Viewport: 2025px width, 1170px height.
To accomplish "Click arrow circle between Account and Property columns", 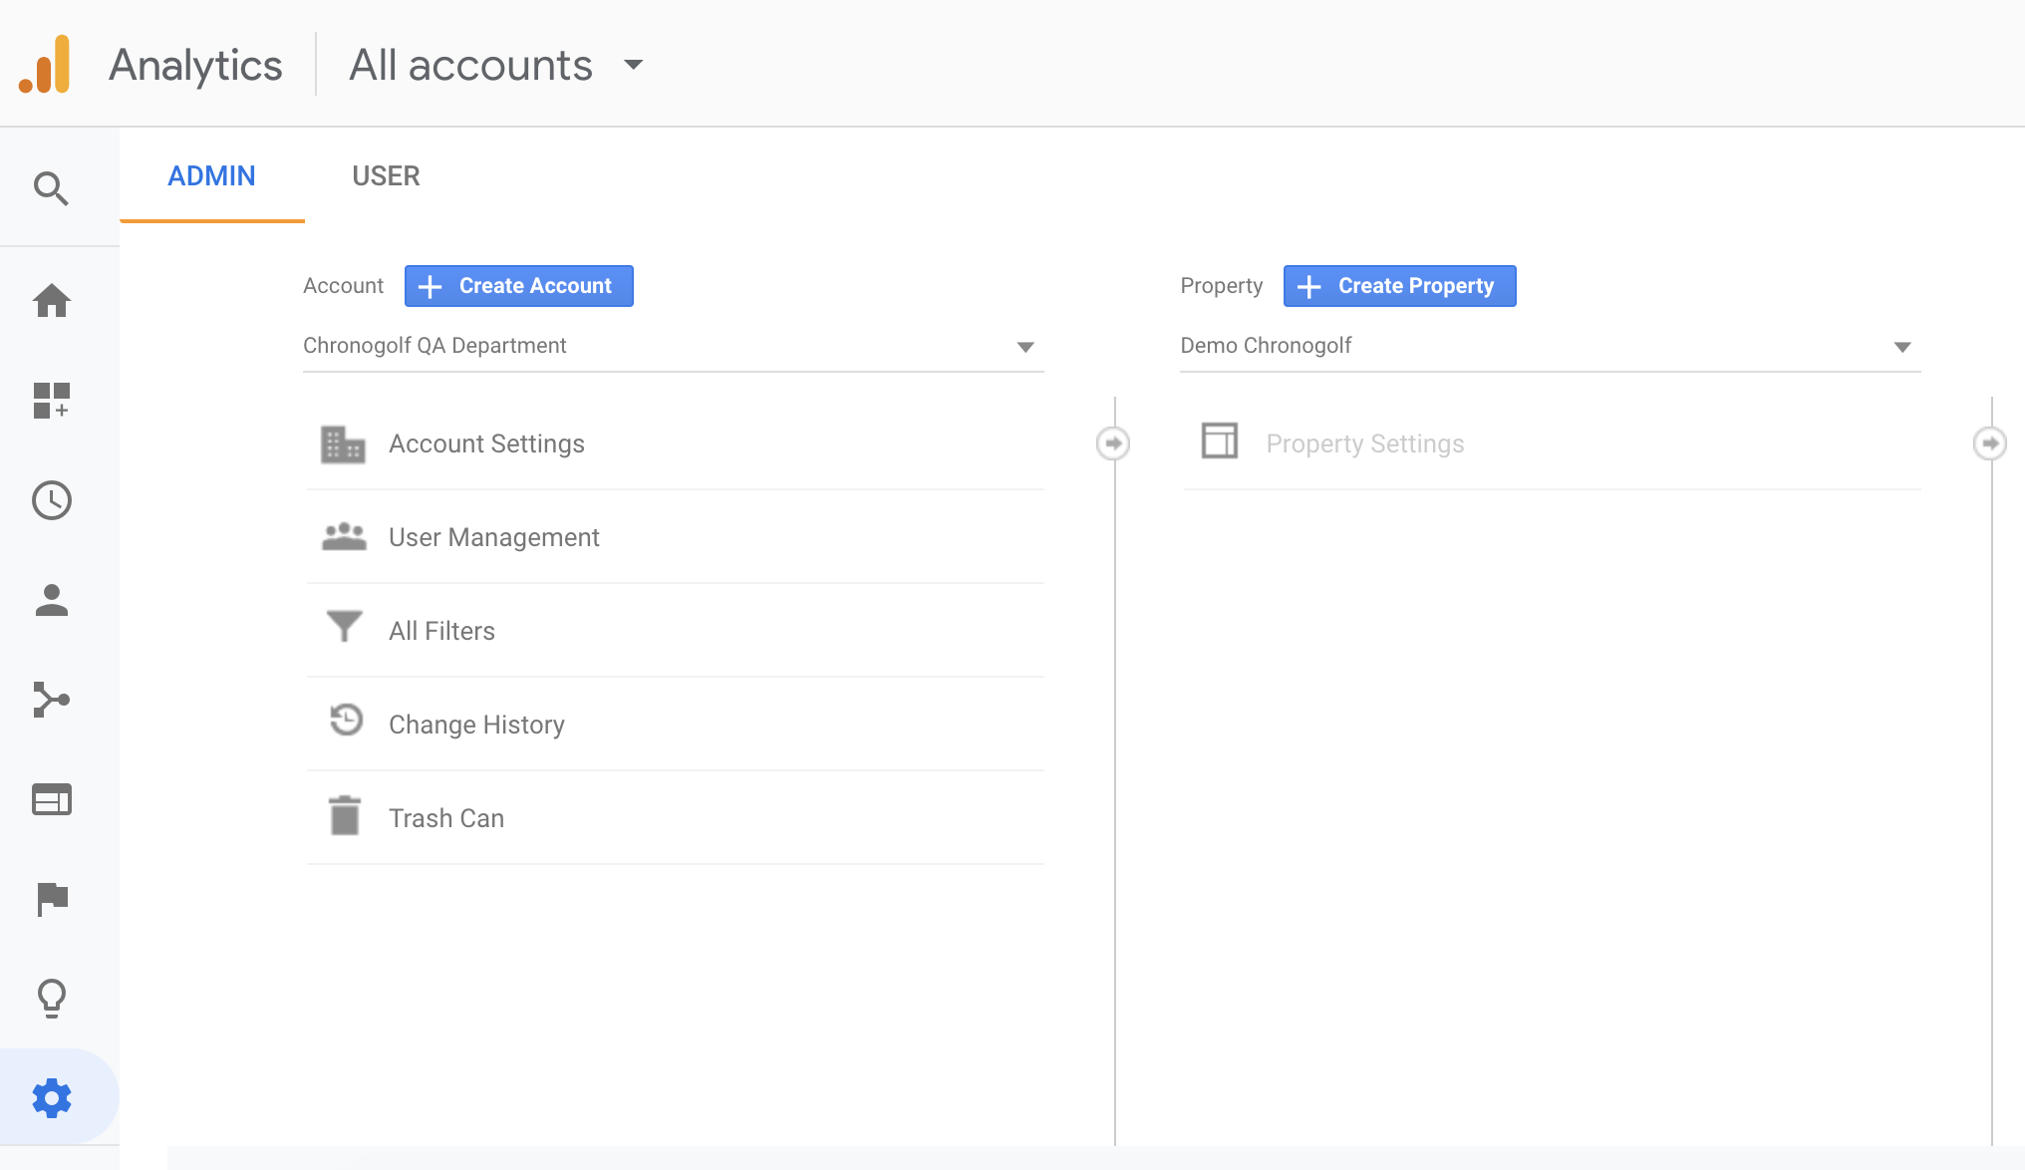I will pyautogui.click(x=1113, y=443).
